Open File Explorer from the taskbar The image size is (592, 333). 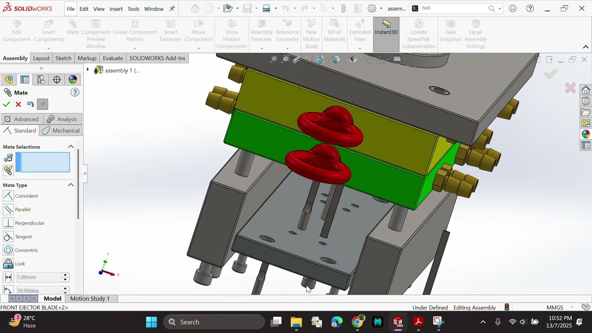click(296, 322)
